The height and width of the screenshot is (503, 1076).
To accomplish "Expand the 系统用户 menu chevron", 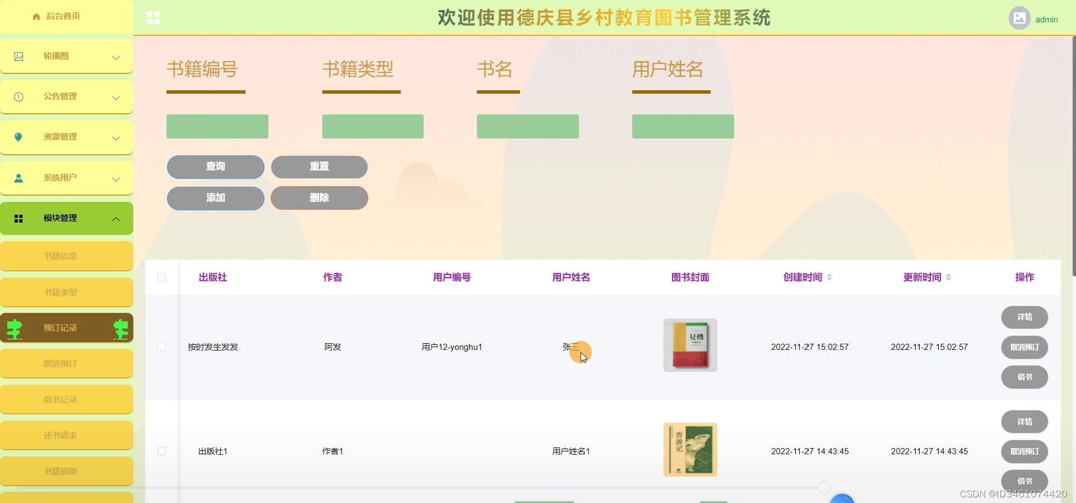I will (x=116, y=179).
